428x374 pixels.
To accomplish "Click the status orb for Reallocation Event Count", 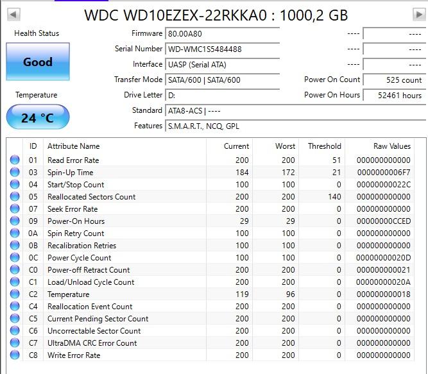I will click(x=15, y=306).
